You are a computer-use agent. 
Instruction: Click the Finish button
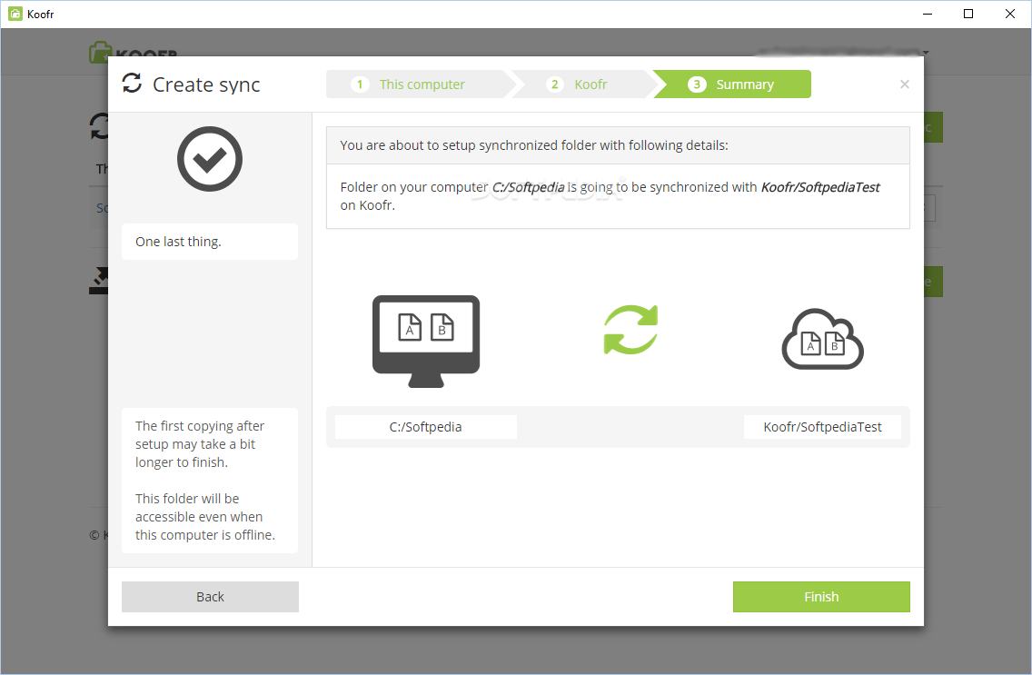(821, 597)
